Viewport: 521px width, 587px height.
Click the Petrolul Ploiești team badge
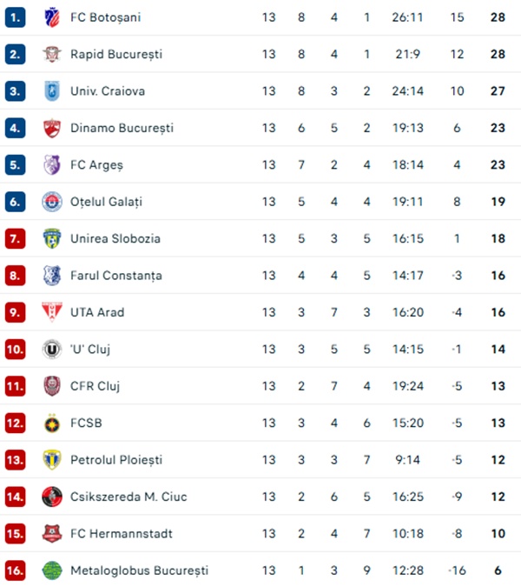pyautogui.click(x=52, y=460)
